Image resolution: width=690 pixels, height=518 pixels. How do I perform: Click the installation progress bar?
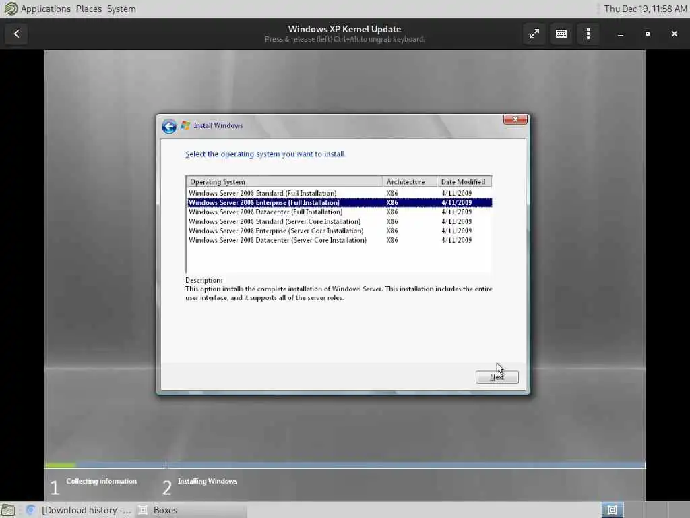point(344,465)
